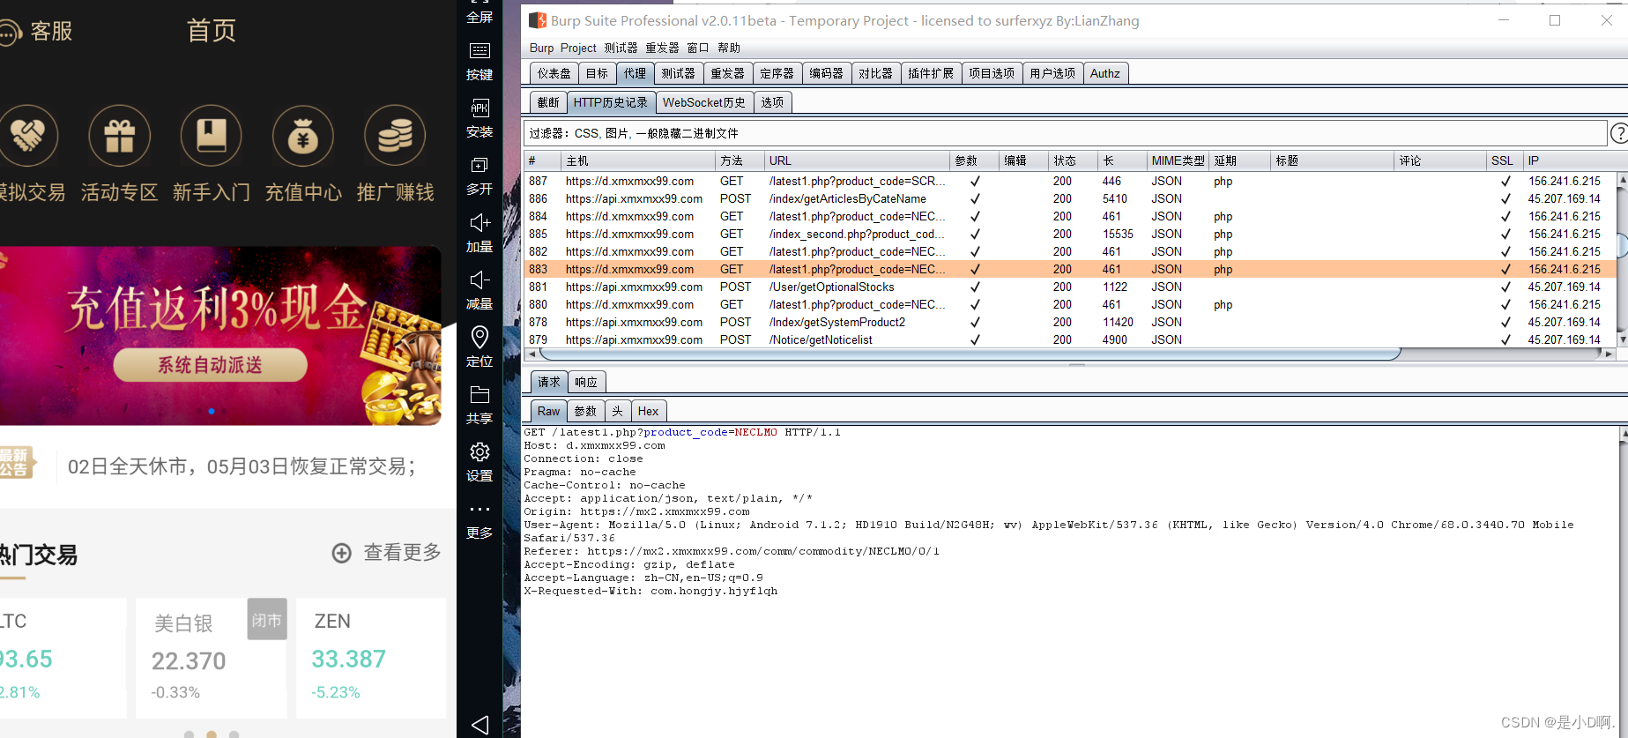Select history row 879 getNoticelist
This screenshot has width=1628, height=738.
point(1070,339)
